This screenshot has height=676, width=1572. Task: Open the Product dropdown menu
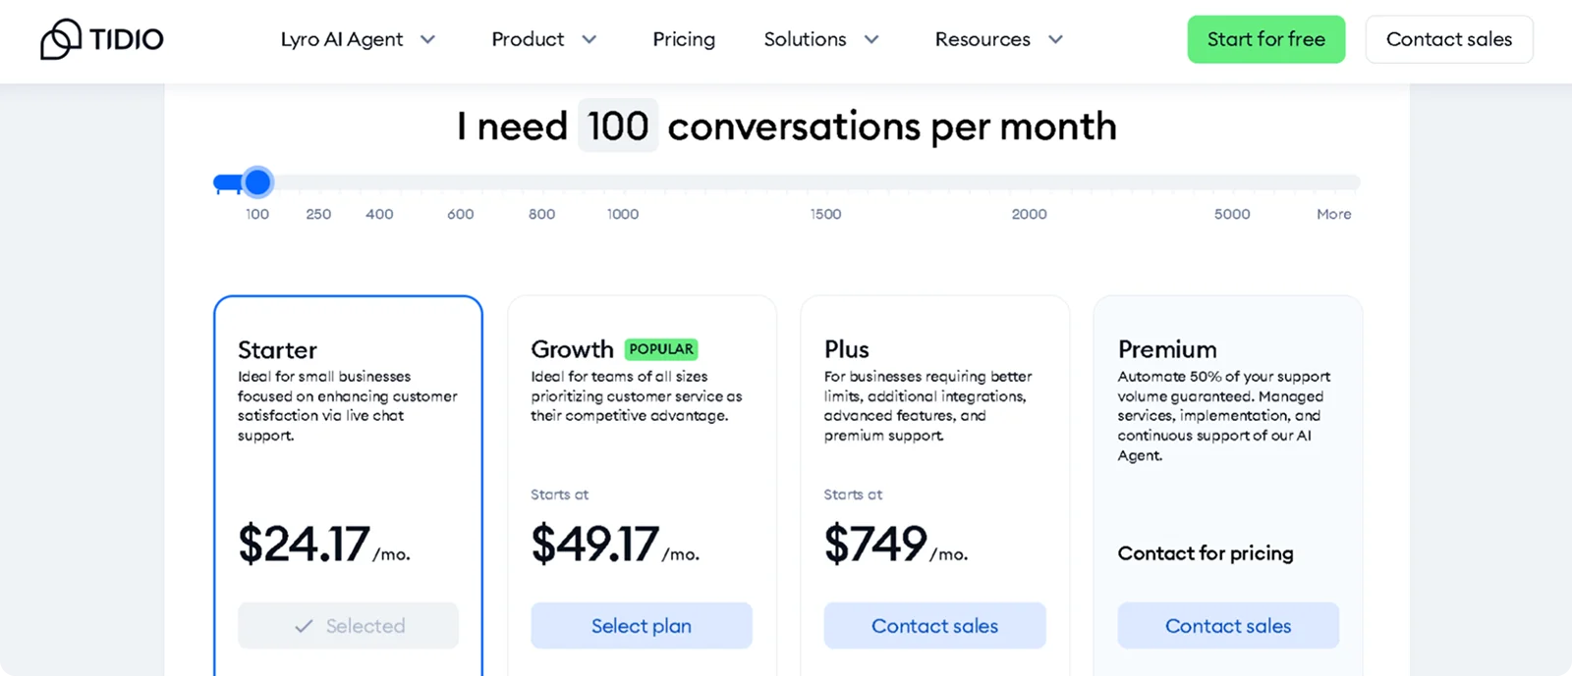(x=543, y=39)
